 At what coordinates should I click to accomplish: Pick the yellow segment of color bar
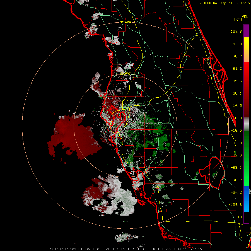pyautogui.click(x=246, y=50)
